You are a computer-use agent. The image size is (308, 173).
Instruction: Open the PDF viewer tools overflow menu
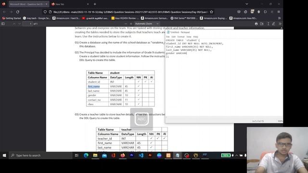coord(280,24)
